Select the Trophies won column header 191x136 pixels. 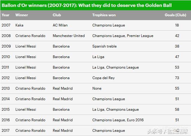tap(104, 15)
